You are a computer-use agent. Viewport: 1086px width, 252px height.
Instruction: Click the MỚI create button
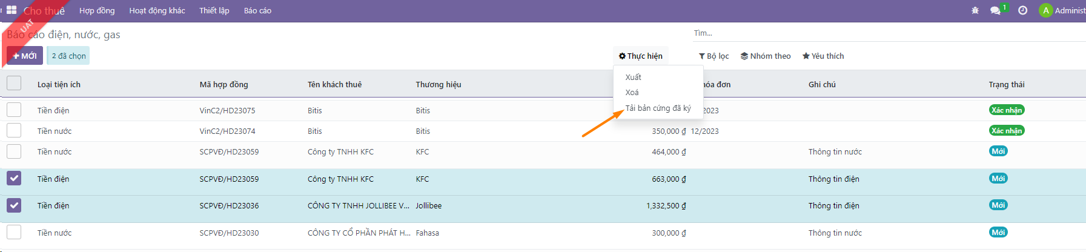[25, 56]
